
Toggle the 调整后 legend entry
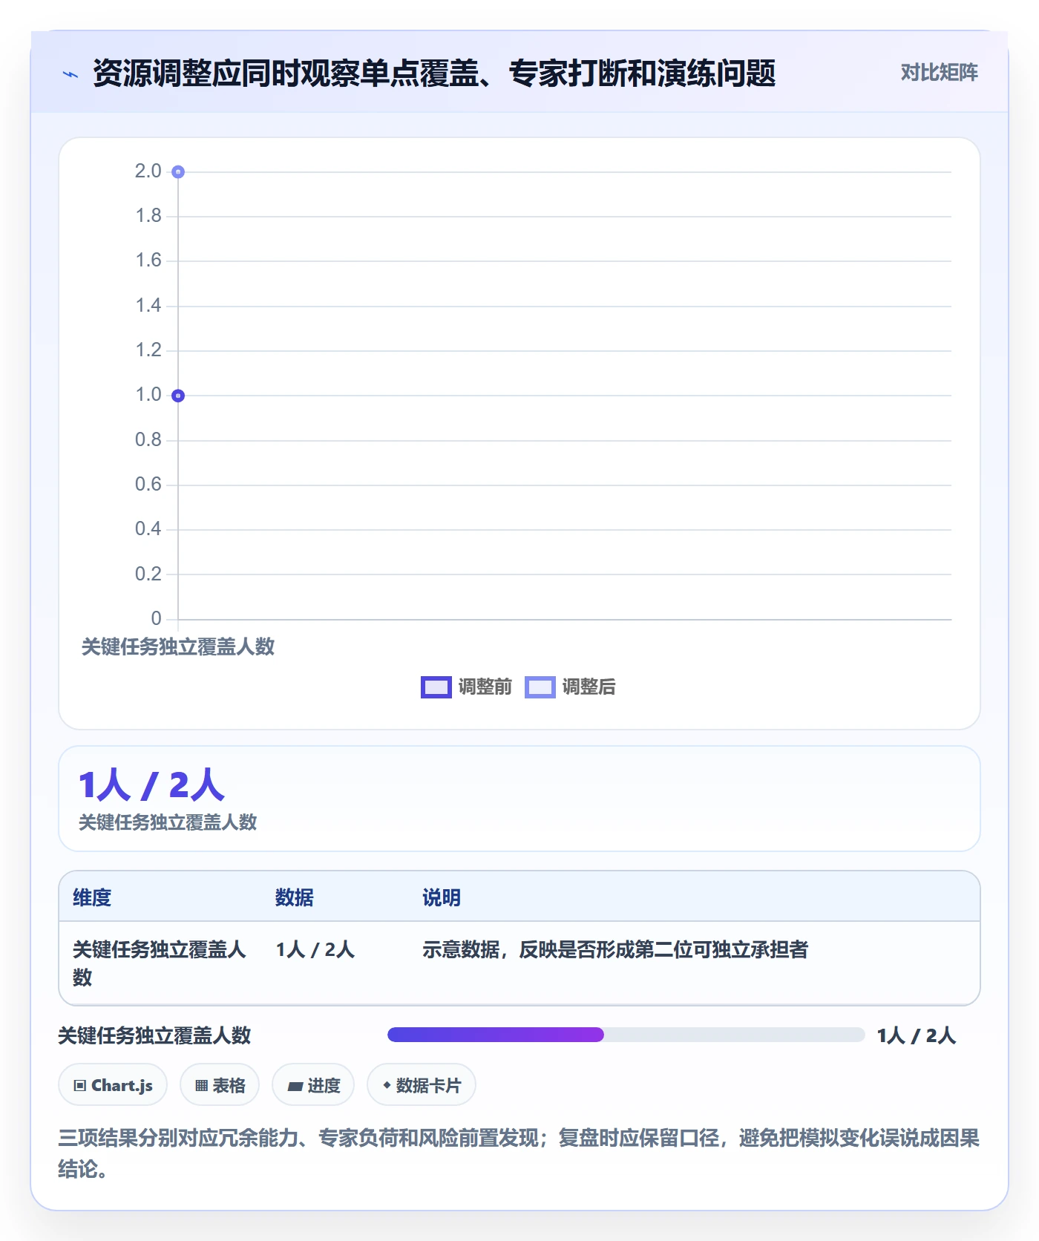570,687
